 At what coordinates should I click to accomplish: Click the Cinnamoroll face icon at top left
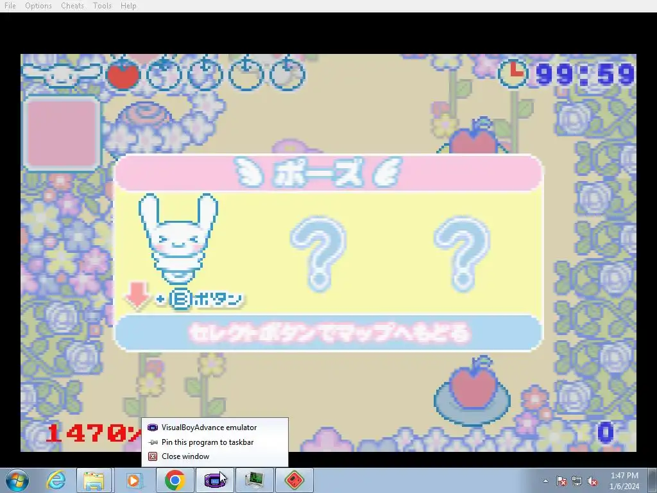(x=62, y=76)
